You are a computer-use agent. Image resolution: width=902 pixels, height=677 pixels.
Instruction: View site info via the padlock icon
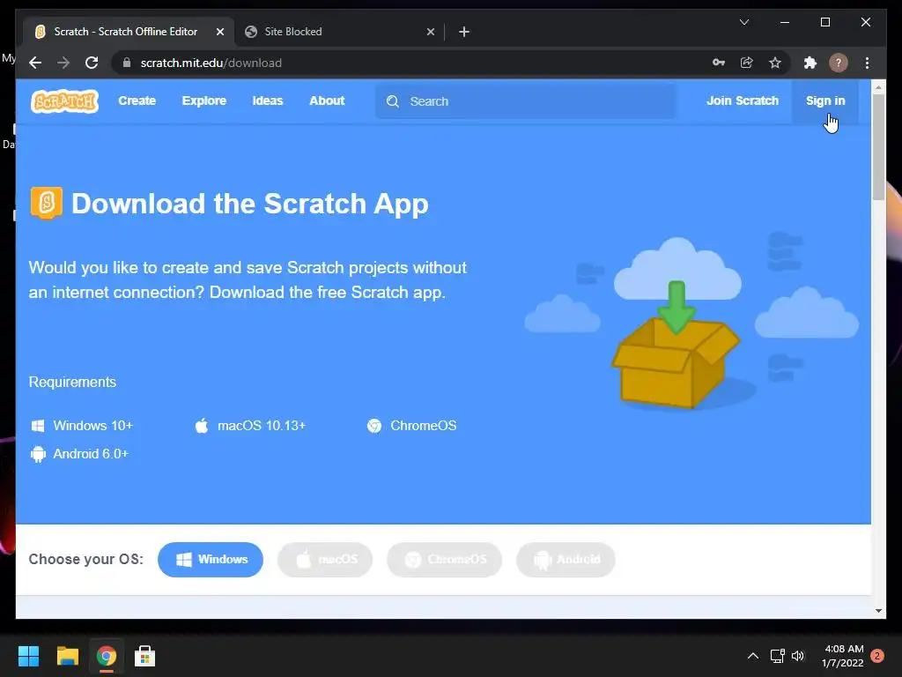click(x=127, y=63)
